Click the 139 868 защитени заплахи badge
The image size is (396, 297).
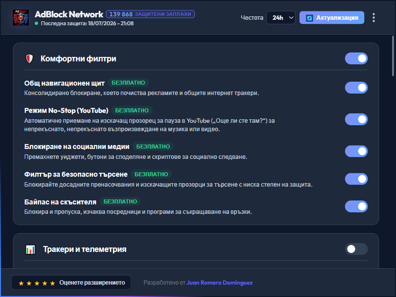pyautogui.click(x=150, y=14)
